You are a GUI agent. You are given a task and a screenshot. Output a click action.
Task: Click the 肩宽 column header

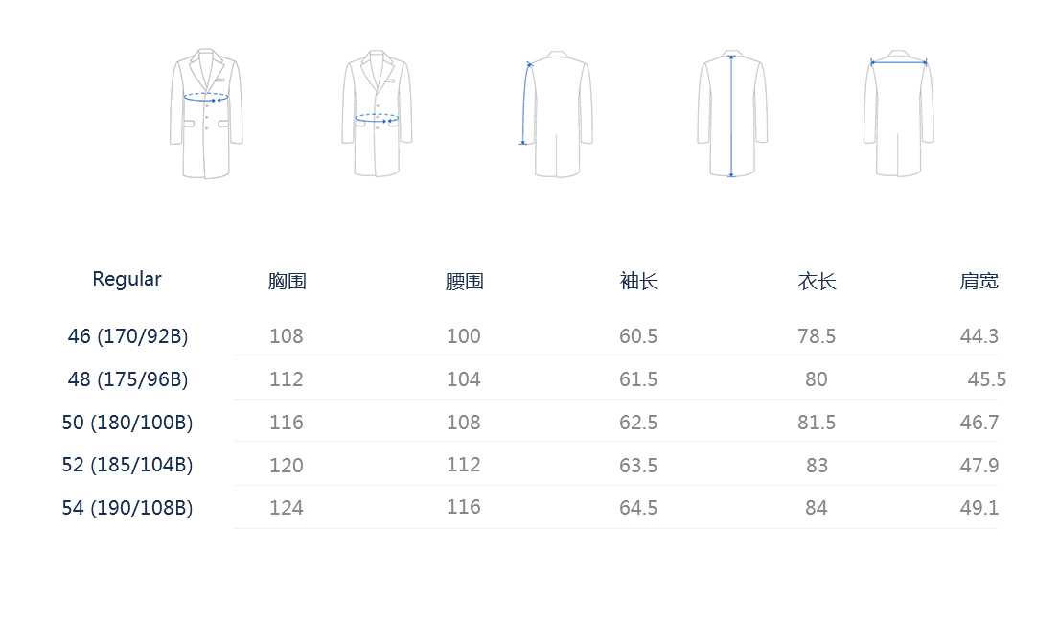click(x=979, y=281)
